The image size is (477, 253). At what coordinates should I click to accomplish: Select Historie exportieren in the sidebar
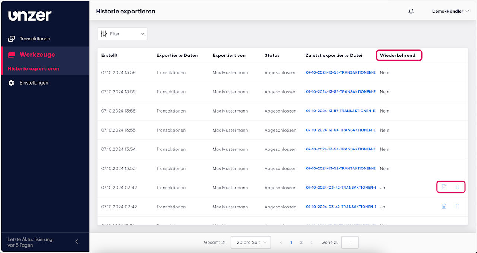[34, 69]
